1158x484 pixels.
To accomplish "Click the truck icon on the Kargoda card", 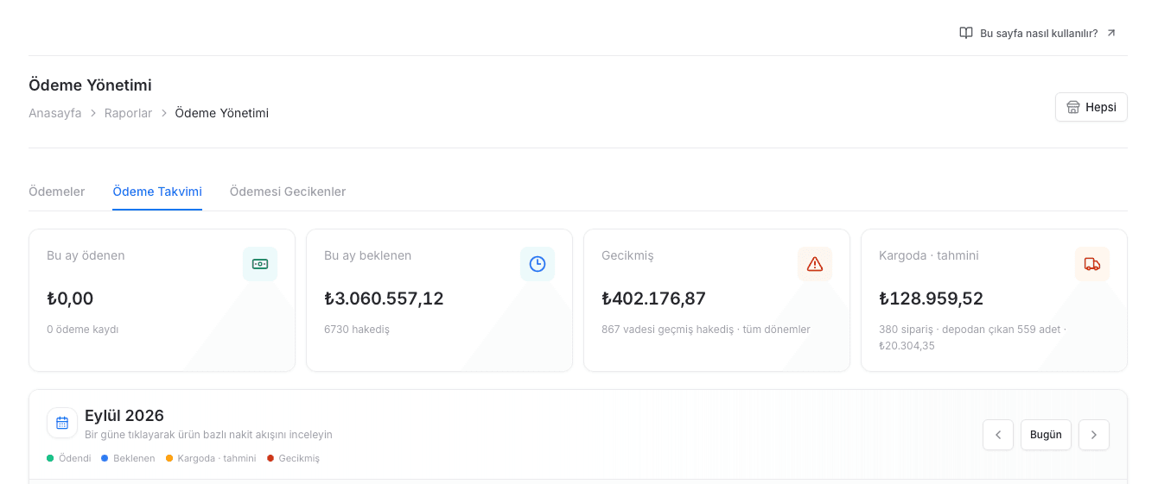I will pos(1092,264).
